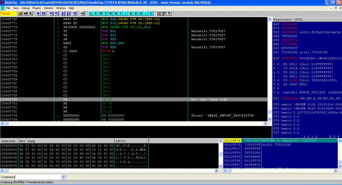The width and height of the screenshot is (342, 185).
Task: Open the View menu
Action: coord(16,8)
